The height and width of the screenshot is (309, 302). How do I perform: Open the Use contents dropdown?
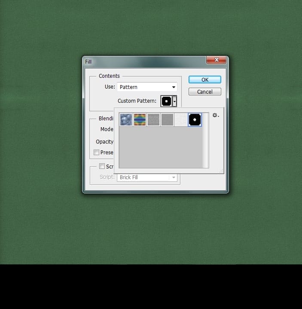point(147,87)
